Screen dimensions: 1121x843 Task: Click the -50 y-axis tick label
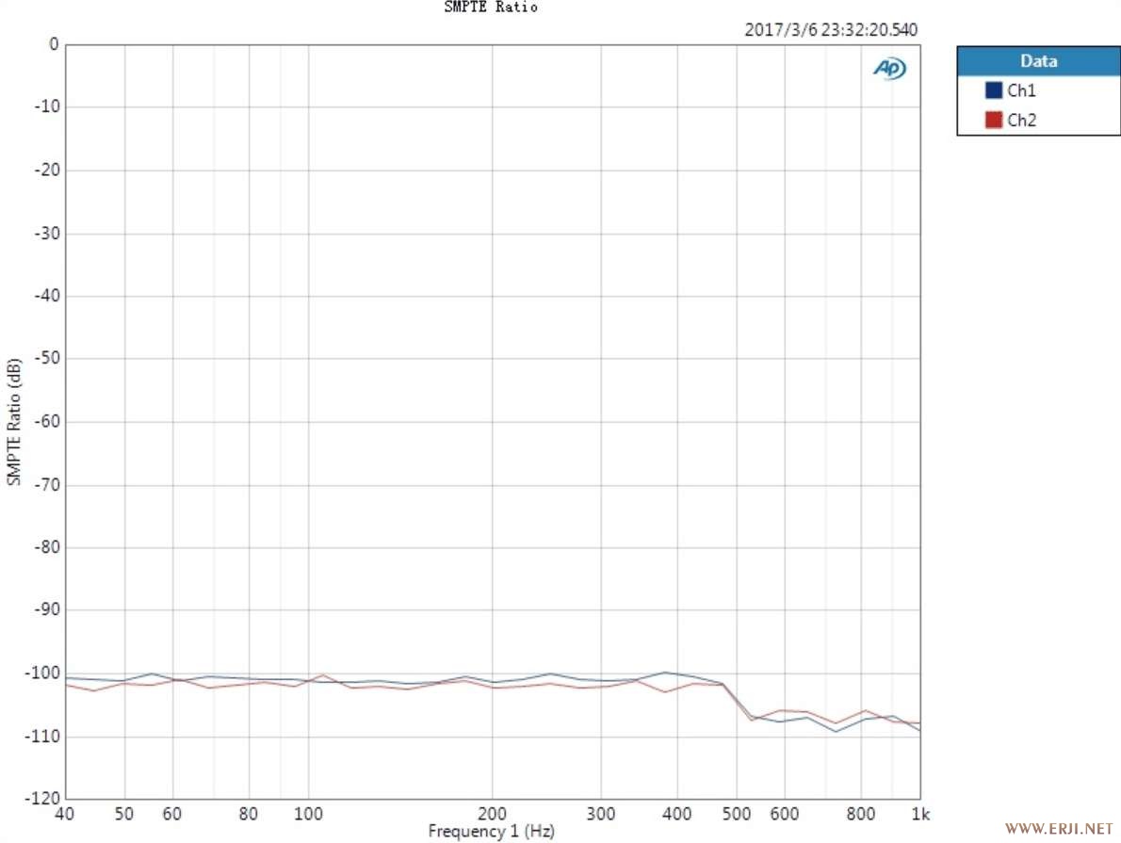pyautogui.click(x=46, y=358)
